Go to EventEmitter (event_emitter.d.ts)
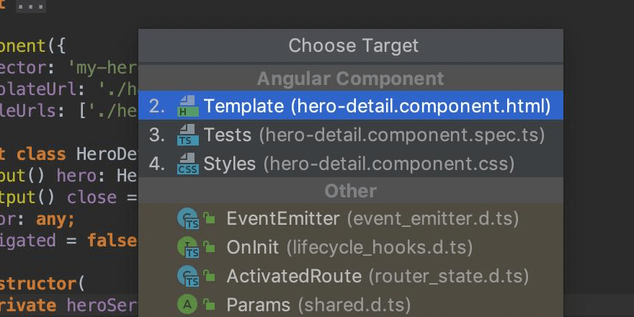The height and width of the screenshot is (317, 634). [372, 218]
